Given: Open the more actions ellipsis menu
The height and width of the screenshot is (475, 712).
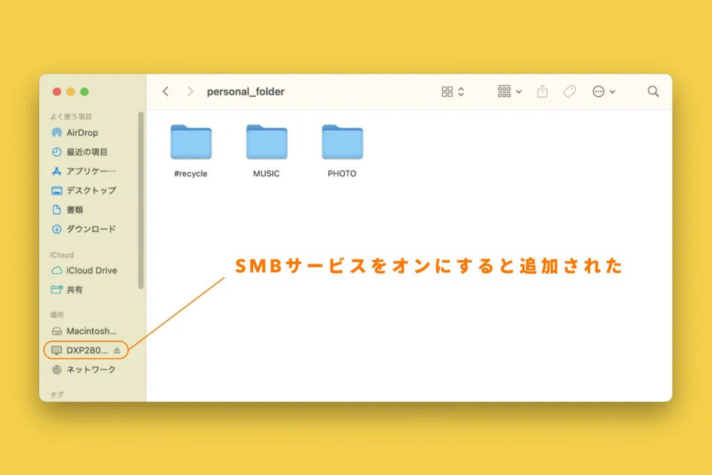Looking at the screenshot, I should [x=603, y=92].
